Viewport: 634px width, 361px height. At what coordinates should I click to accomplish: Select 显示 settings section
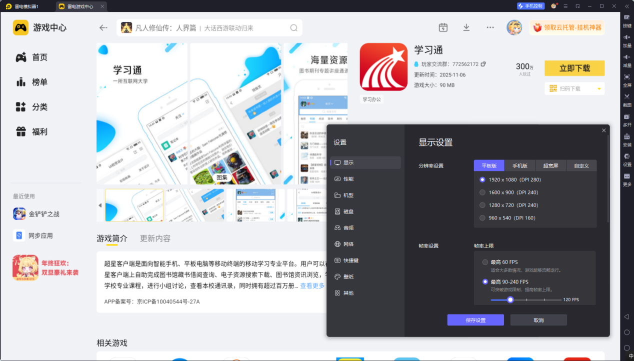(x=365, y=162)
